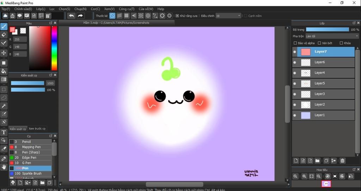Screen dimensions: 361x191
Task: Enable the 'Xén bớt' clipping checkbox
Action: (319, 43)
